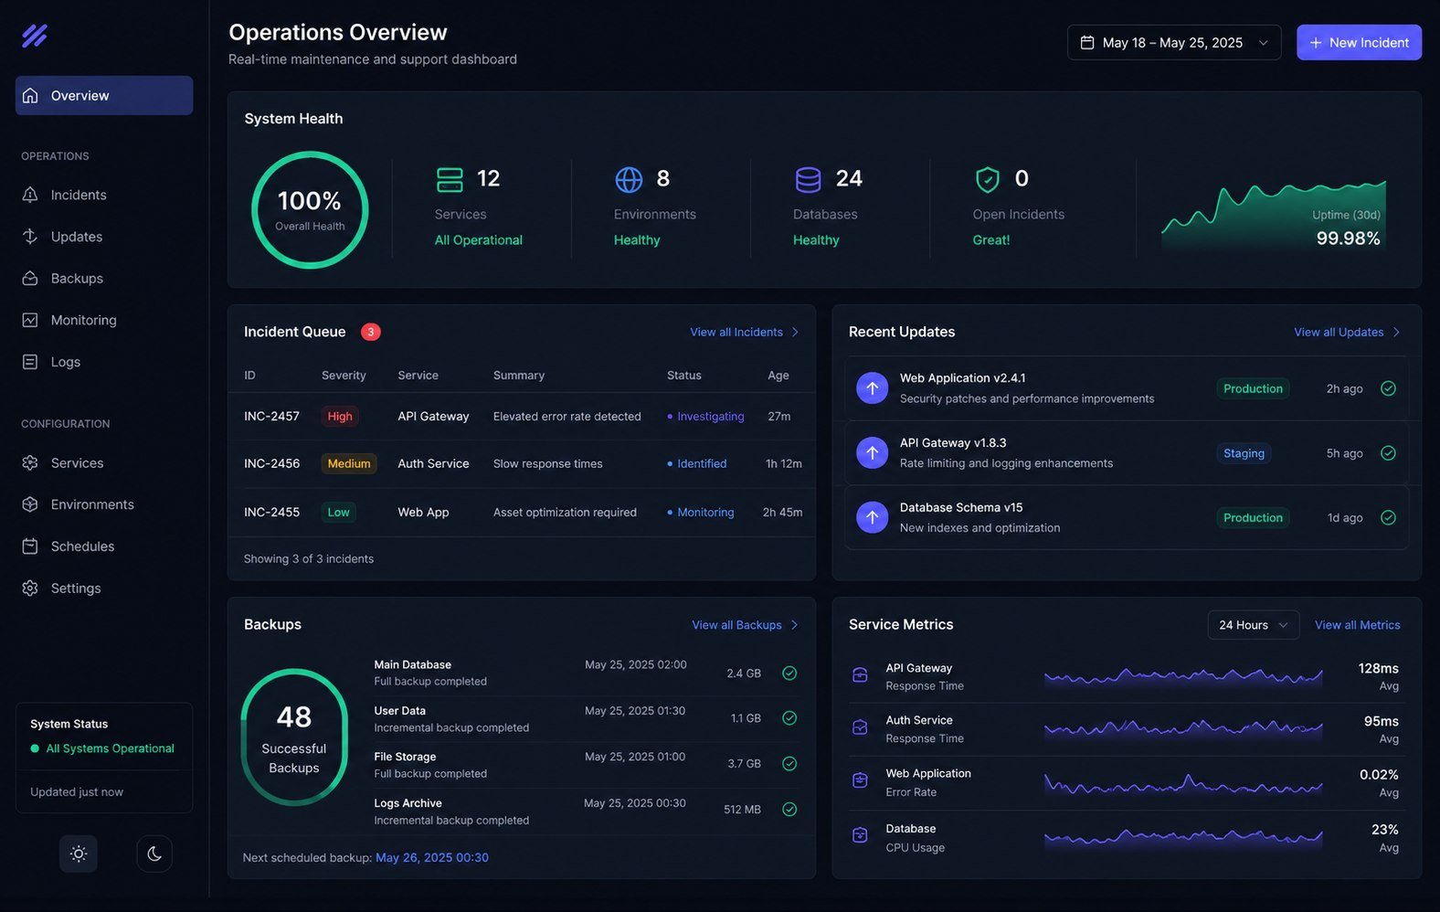
Task: Click the Database Schema v15 upload arrow icon
Action: coord(872,517)
